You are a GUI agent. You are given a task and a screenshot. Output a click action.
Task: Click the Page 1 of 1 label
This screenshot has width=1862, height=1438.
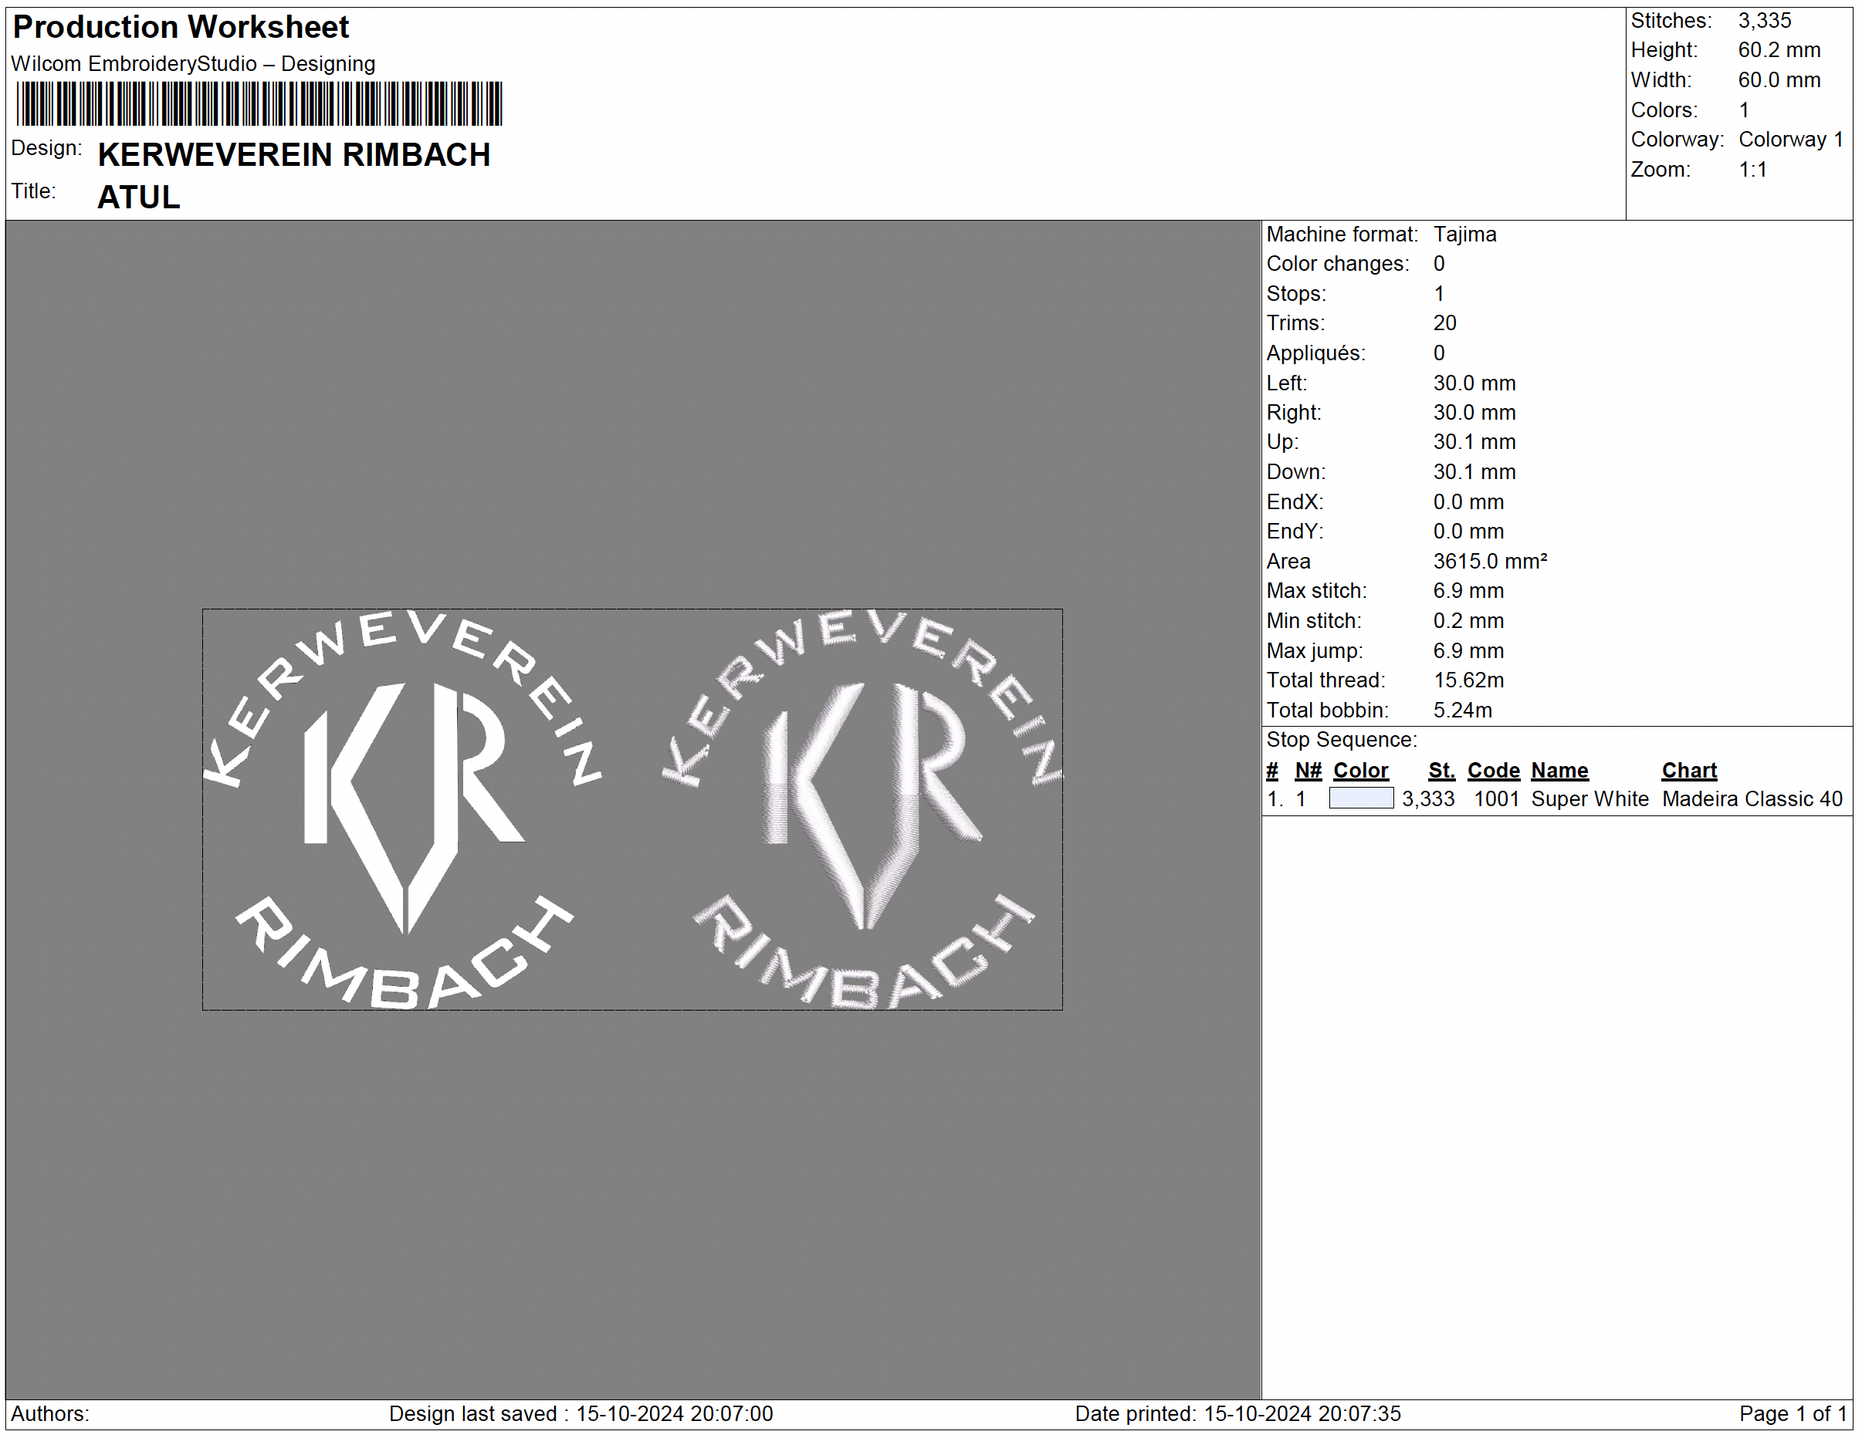pos(1792,1413)
